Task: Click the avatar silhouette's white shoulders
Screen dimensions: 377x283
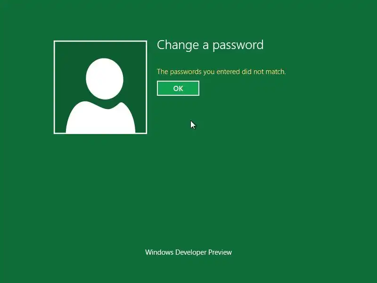Action: point(100,117)
